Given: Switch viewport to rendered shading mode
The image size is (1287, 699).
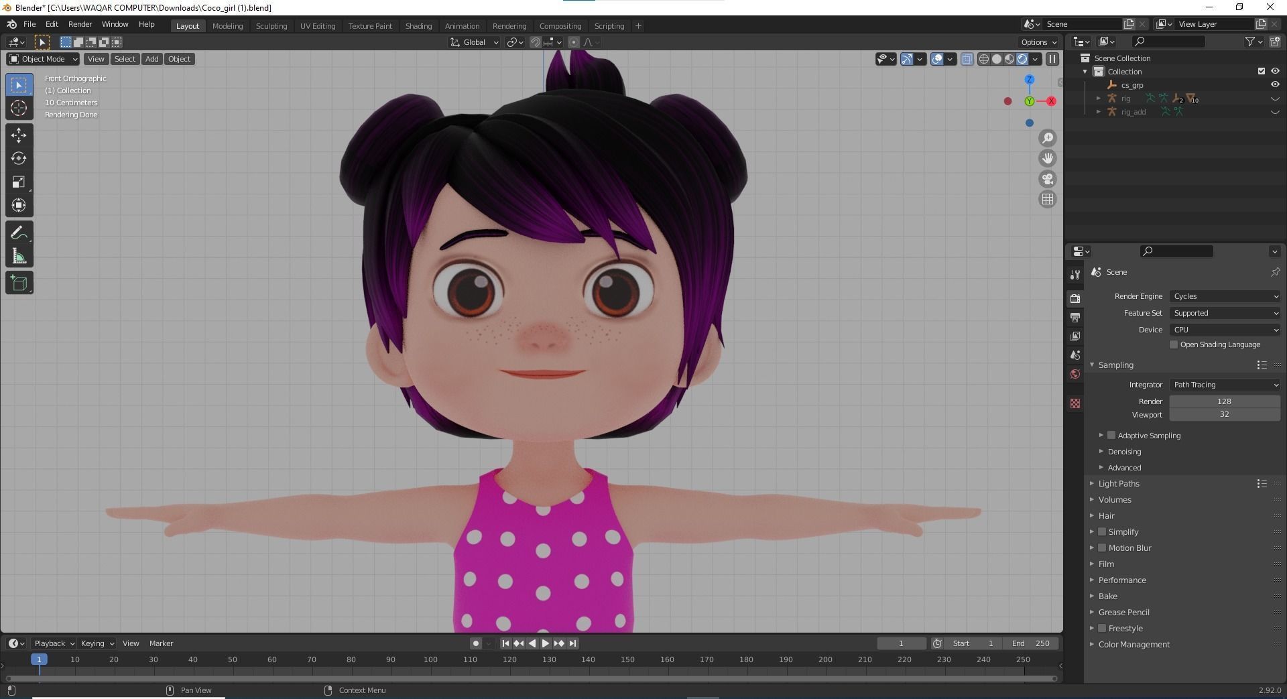Looking at the screenshot, I should coord(1022,59).
